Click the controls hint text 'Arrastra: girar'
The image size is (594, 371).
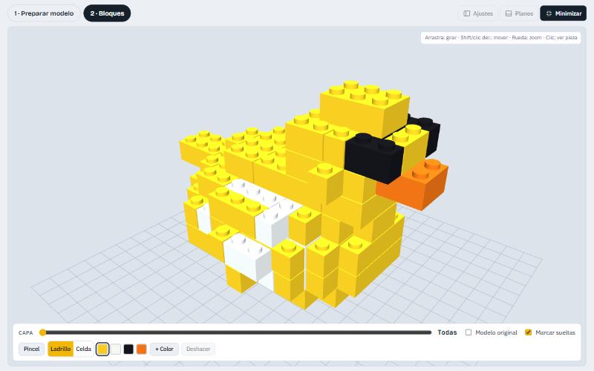[440, 38]
